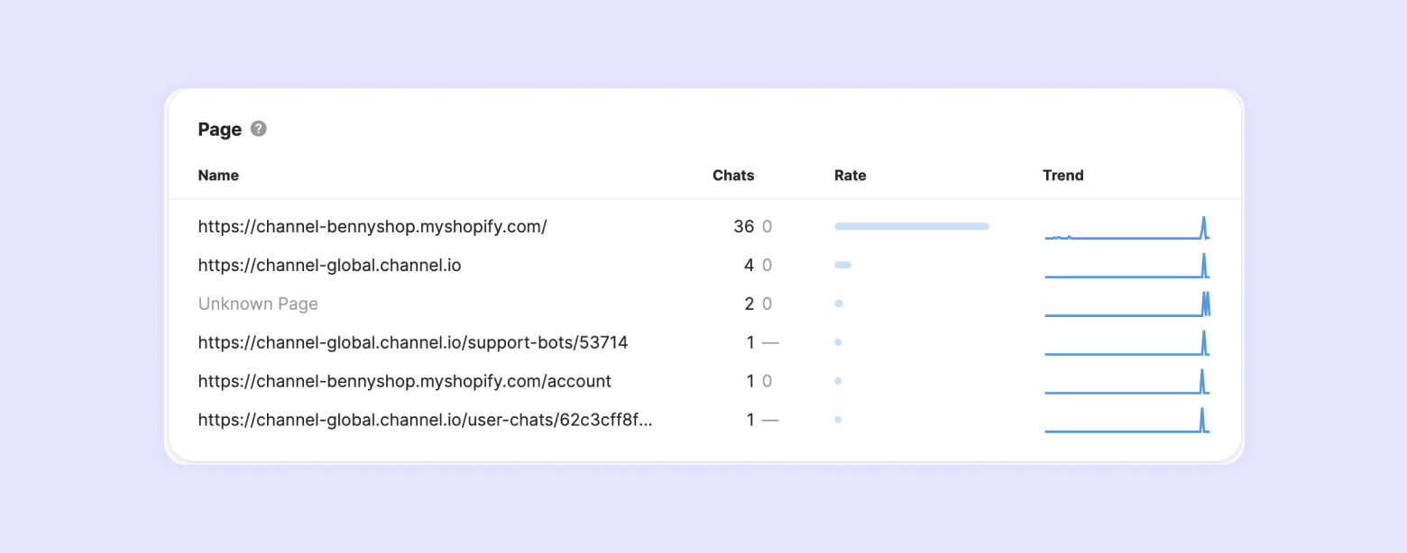Viewport: 1407px width, 553px height.
Task: Click the rate bar for bennyshop homepage
Action: tap(911, 226)
